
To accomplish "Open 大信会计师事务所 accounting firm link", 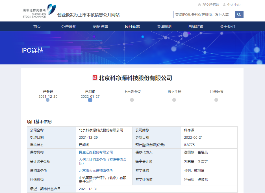I will point(103,161).
